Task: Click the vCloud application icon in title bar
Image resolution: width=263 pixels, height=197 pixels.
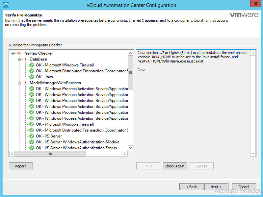Action: coord(6,5)
